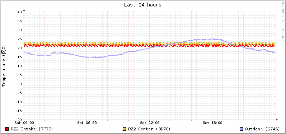
Task: Click the 25 value on temperature axis
Action: pos(19,39)
